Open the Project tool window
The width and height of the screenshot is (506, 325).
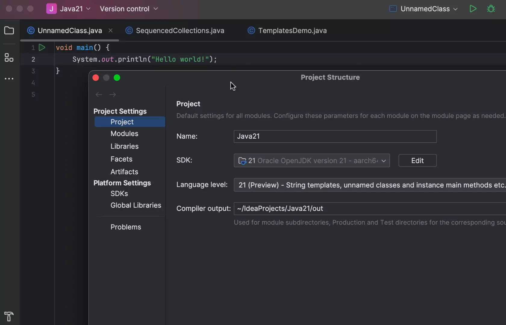click(9, 30)
